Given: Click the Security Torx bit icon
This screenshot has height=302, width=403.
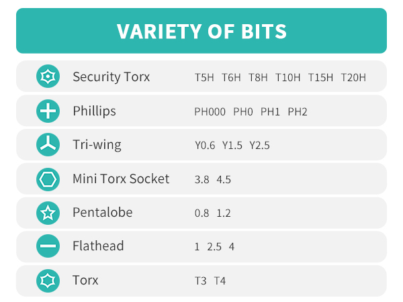Looking at the screenshot, I should click(48, 77).
